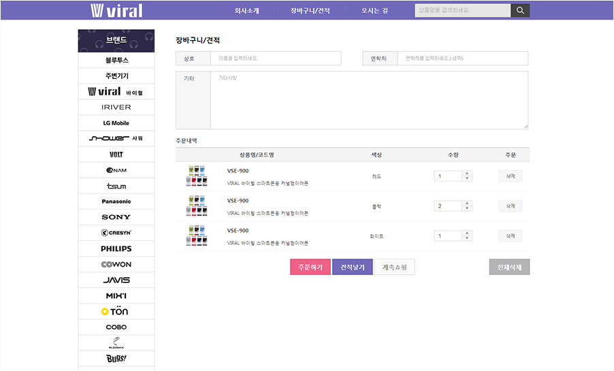Increase quantity for the 화이트 item
Viewport: 614px width, 371px height.
click(467, 233)
